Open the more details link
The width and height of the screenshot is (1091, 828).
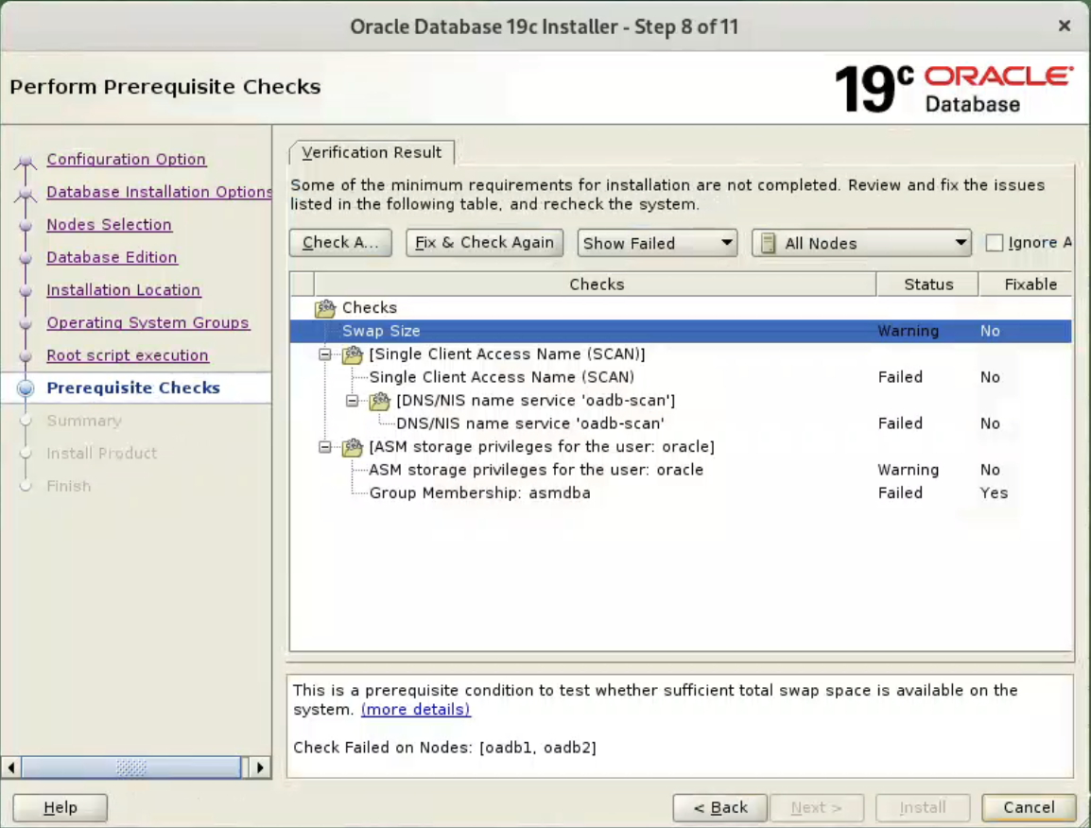point(415,710)
